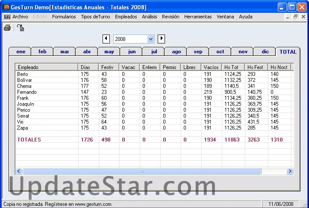The image size is (309, 208).
Task: Click the Hs Tot column header
Action: click(x=233, y=67)
